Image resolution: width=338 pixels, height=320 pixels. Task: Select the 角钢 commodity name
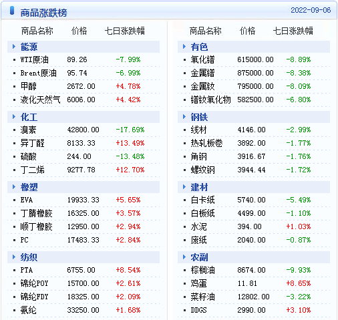198,156
